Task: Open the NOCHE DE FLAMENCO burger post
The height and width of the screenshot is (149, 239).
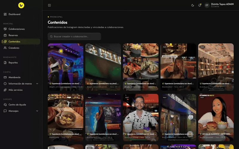Action: click(216, 117)
